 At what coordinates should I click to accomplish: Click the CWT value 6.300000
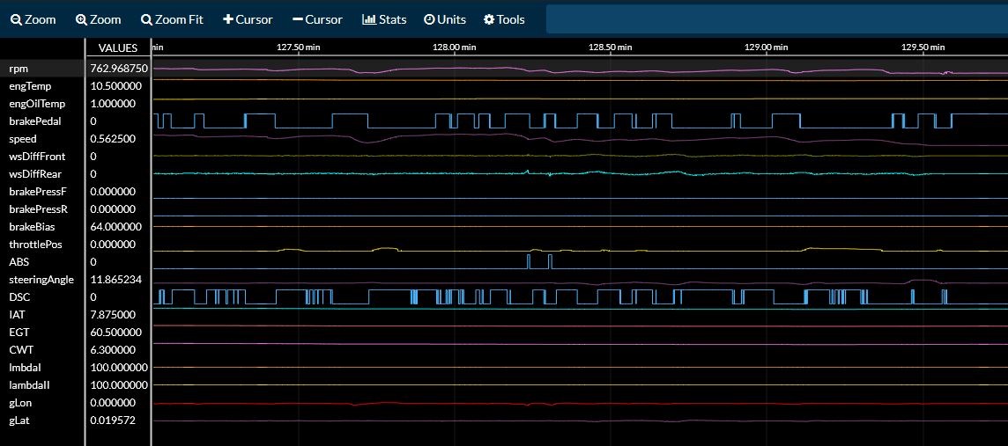click(113, 350)
